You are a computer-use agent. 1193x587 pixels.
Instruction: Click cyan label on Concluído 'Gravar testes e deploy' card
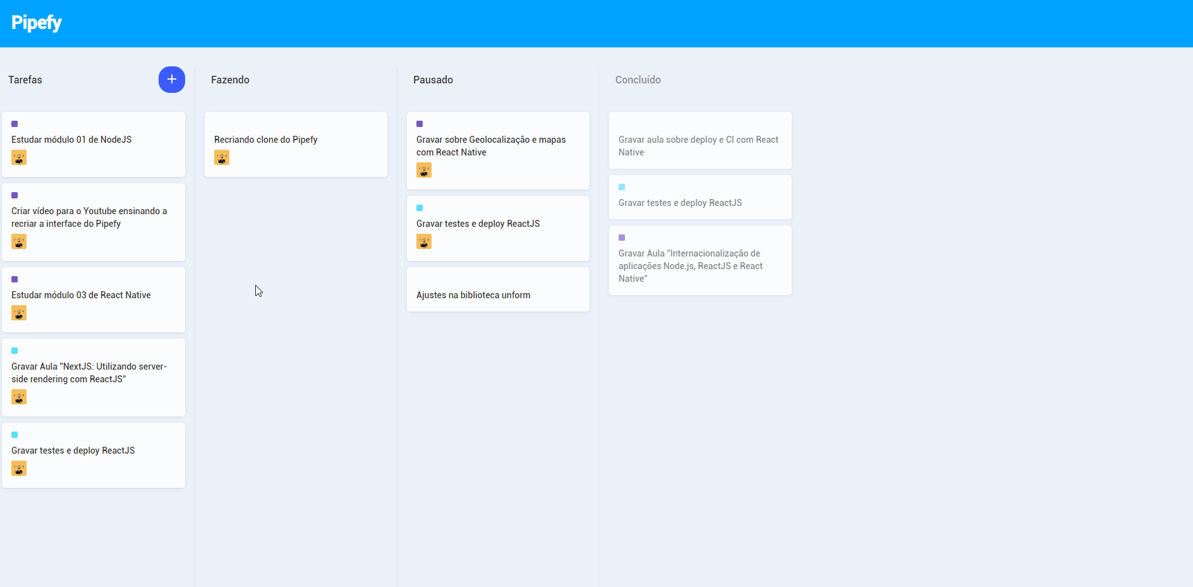pos(622,187)
